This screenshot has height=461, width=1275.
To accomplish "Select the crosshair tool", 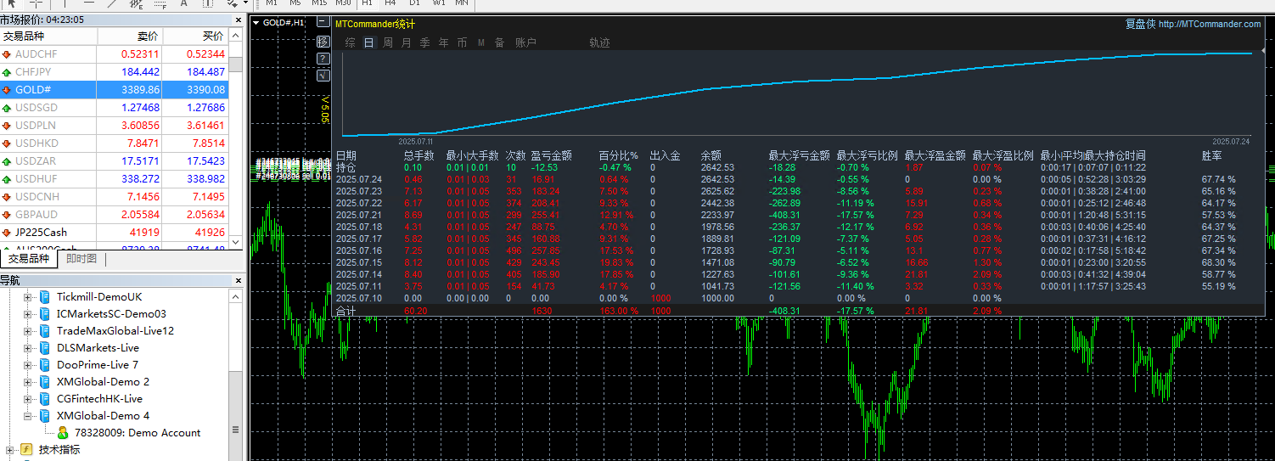I will 37,3.
